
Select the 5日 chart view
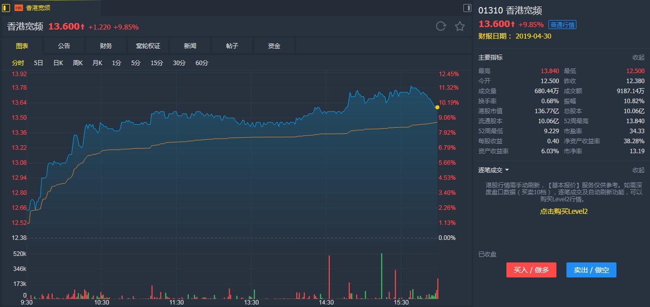pos(39,63)
